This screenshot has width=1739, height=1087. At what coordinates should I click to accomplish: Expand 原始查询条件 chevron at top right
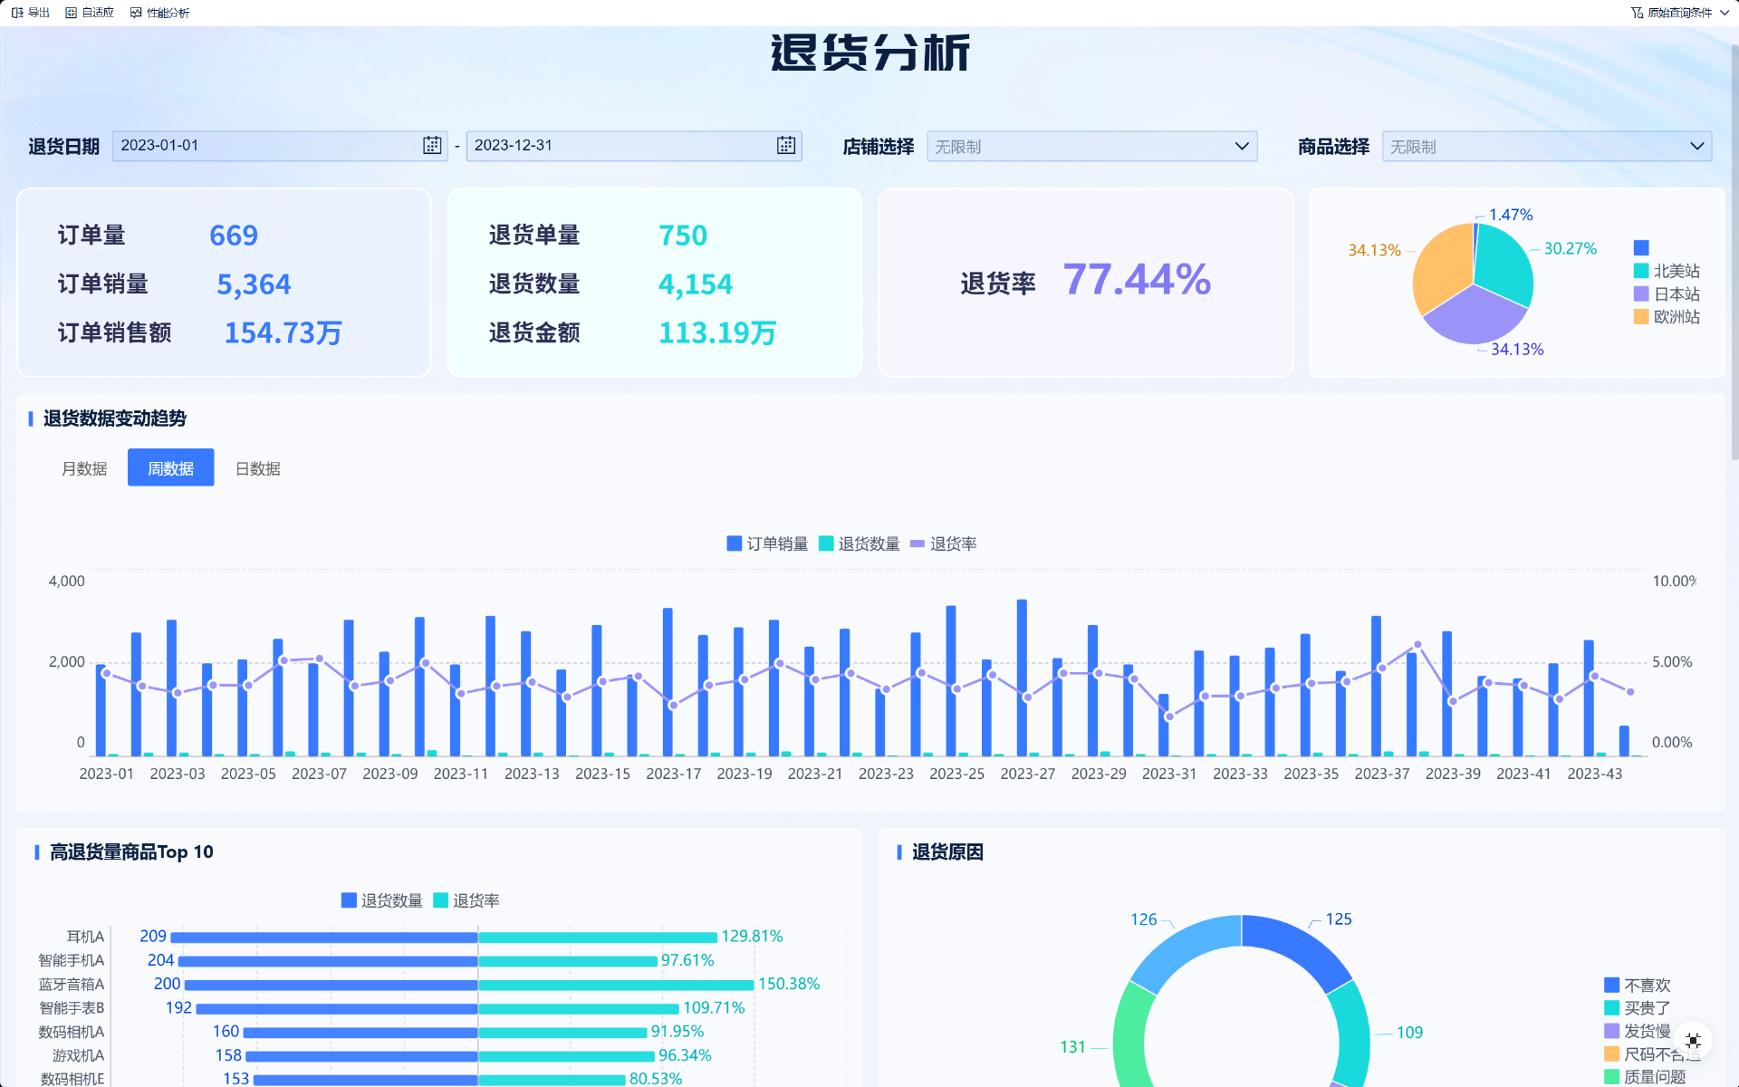[1725, 13]
